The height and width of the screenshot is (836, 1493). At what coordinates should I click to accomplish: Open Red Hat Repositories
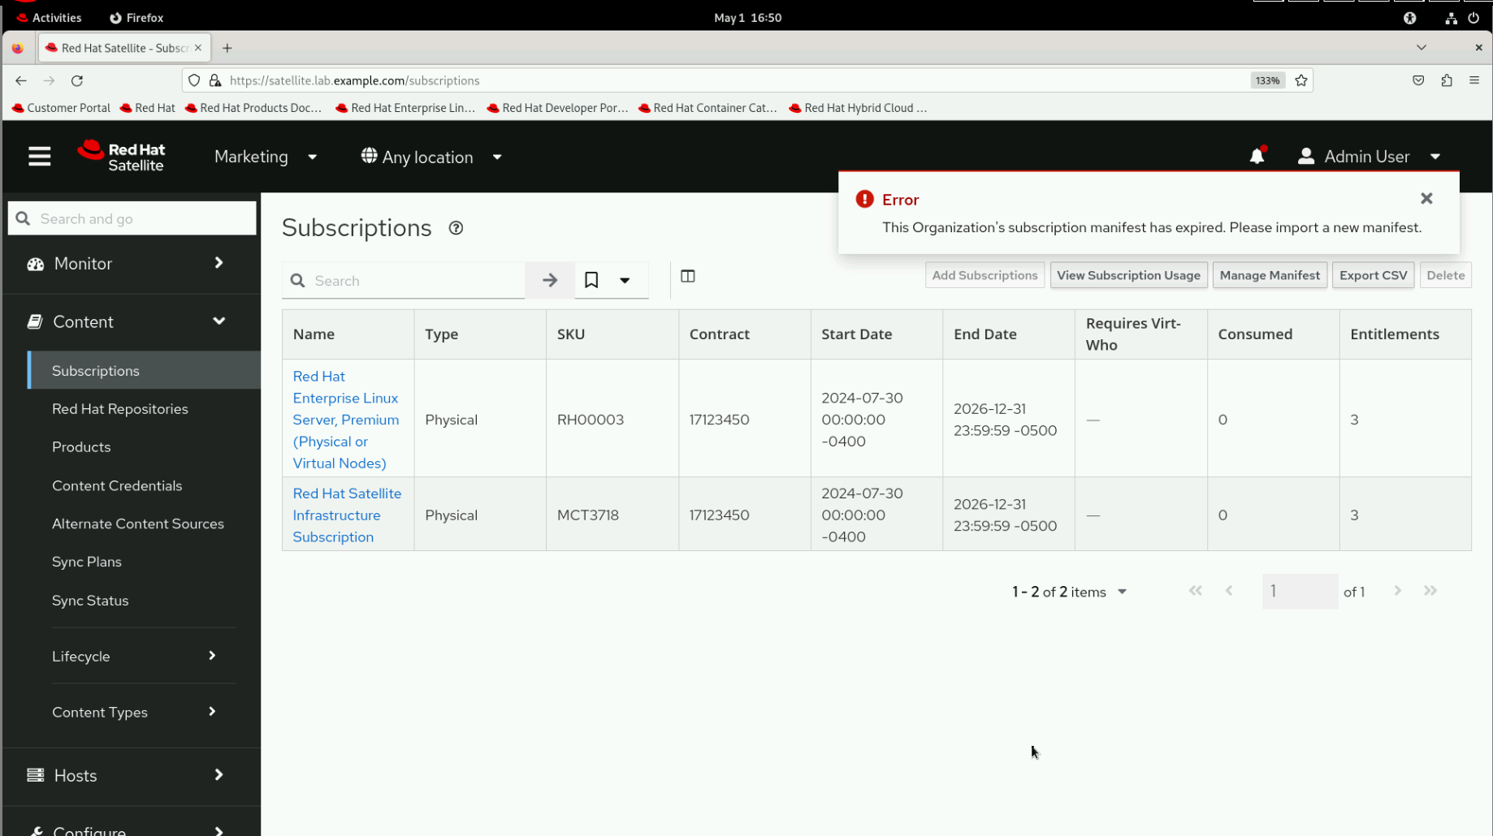click(x=120, y=408)
